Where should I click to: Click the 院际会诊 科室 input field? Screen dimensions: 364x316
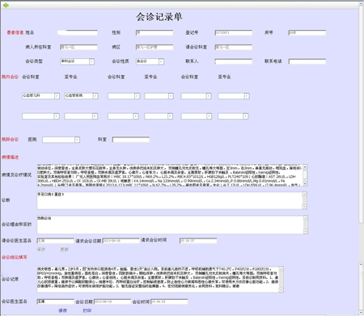tap(131, 140)
